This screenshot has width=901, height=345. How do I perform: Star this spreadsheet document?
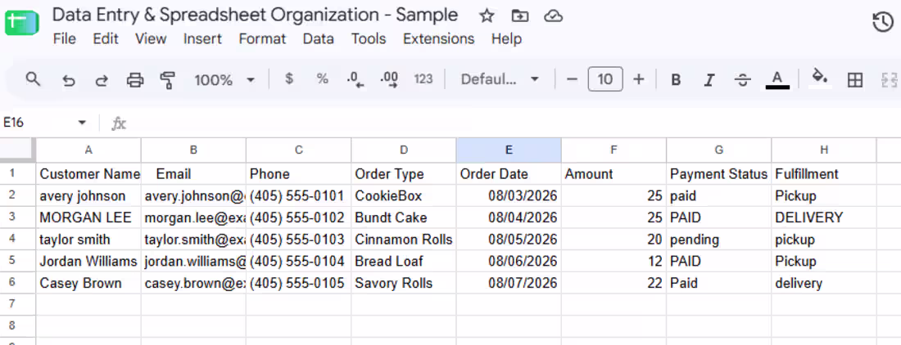tap(487, 16)
